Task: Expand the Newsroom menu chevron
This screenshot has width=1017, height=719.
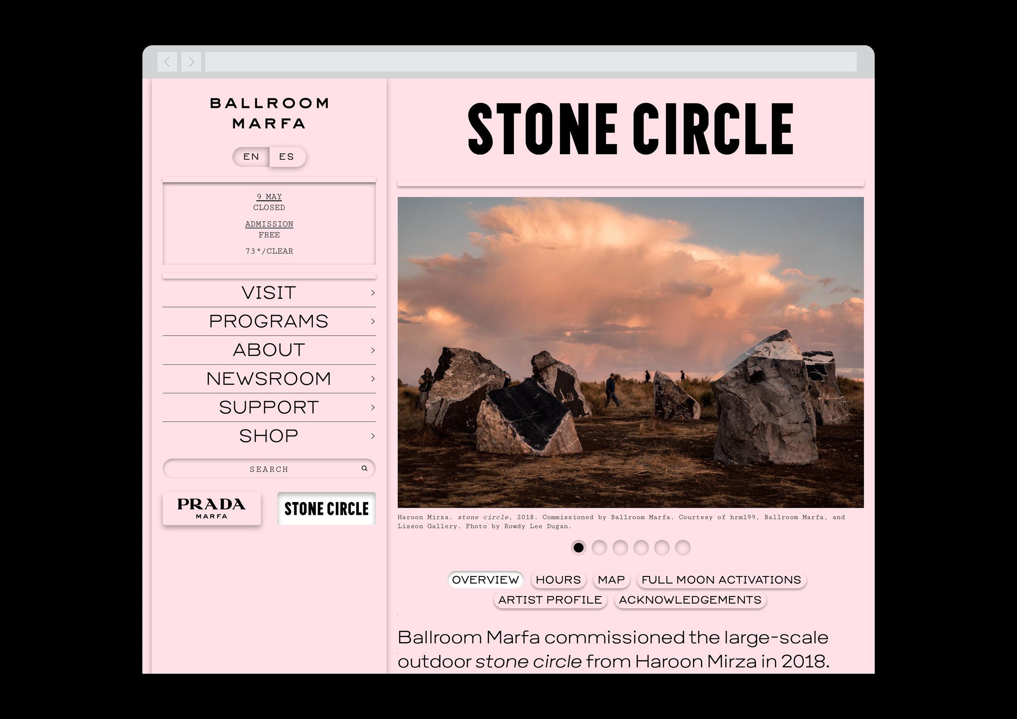Action: (x=372, y=379)
